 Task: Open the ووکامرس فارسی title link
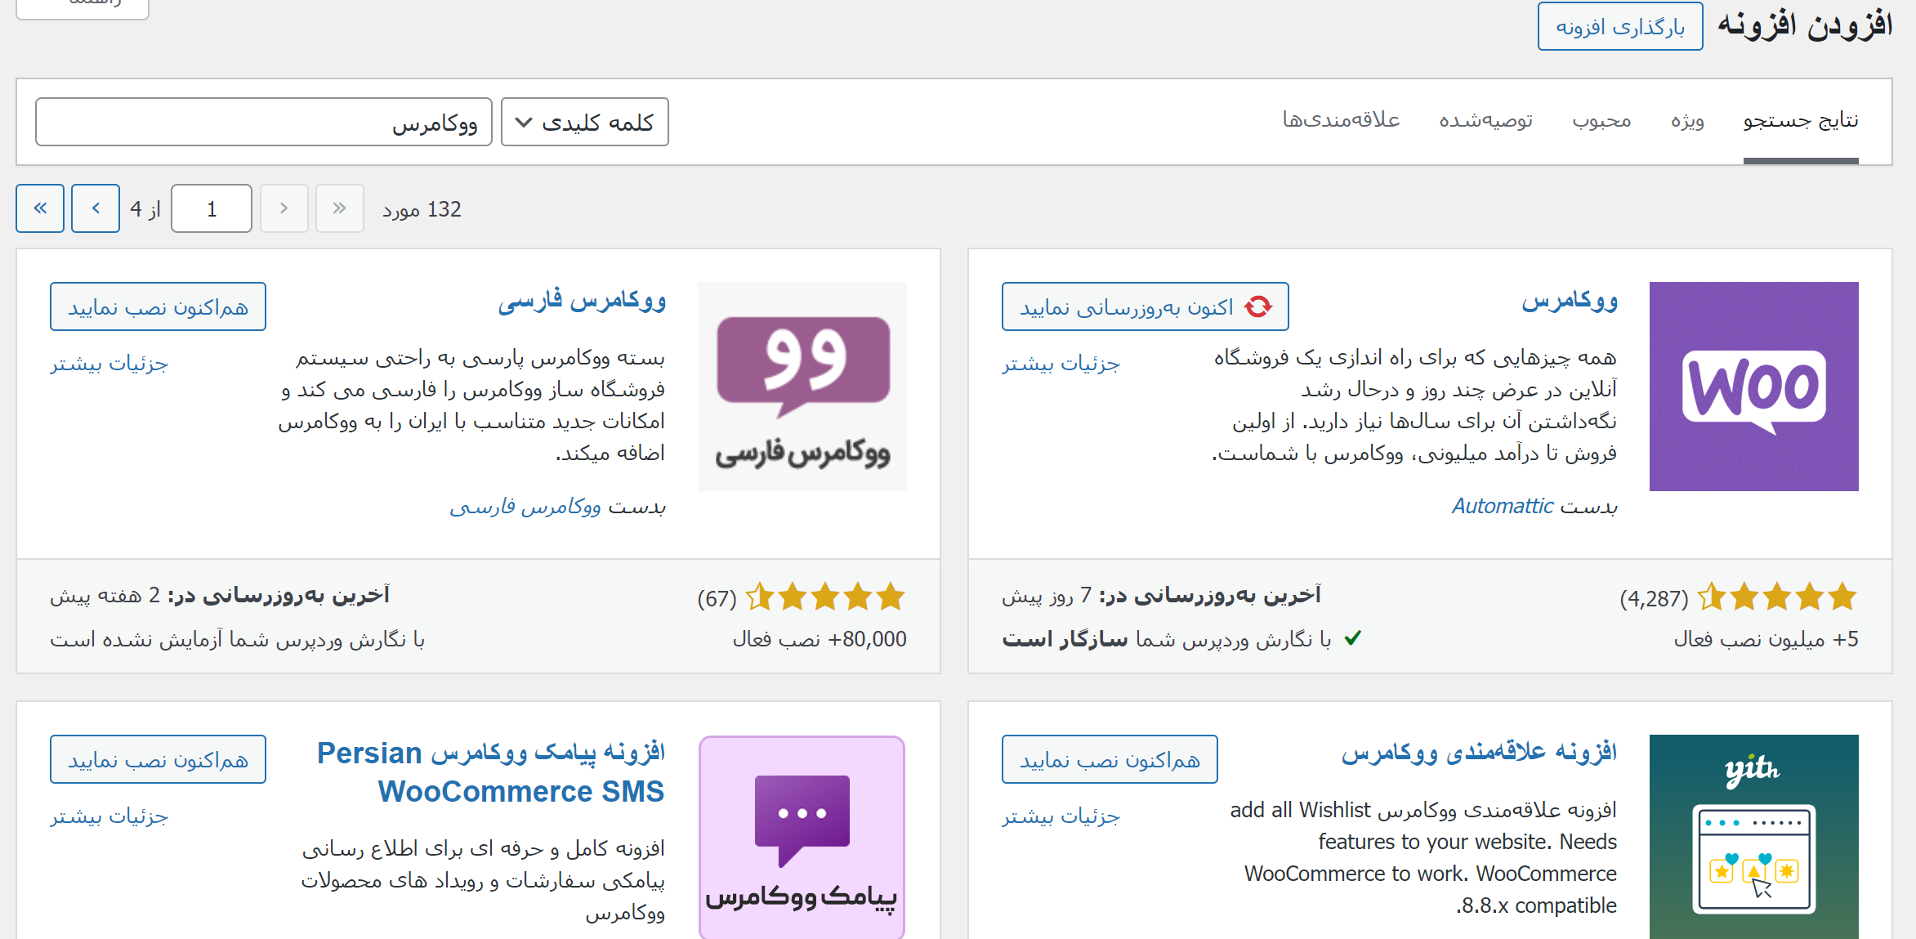point(582,301)
